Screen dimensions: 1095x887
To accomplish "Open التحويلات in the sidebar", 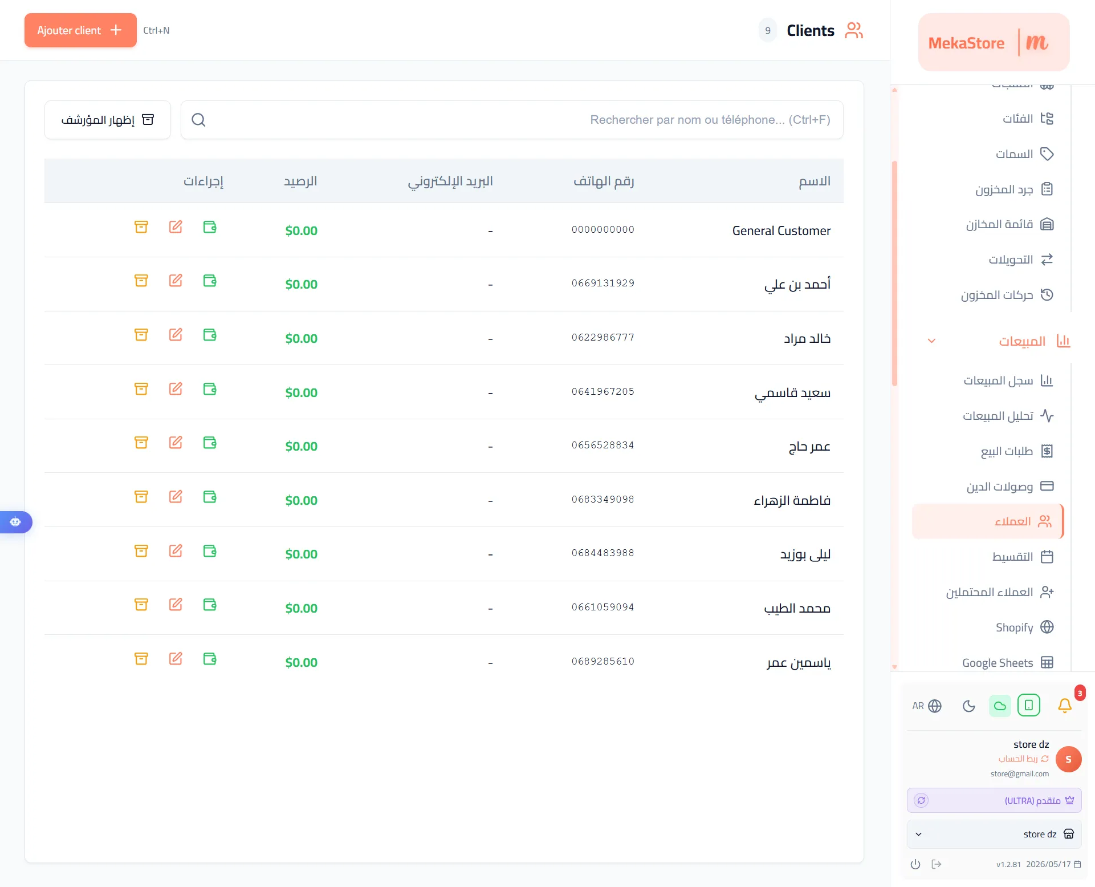I will 1021,260.
